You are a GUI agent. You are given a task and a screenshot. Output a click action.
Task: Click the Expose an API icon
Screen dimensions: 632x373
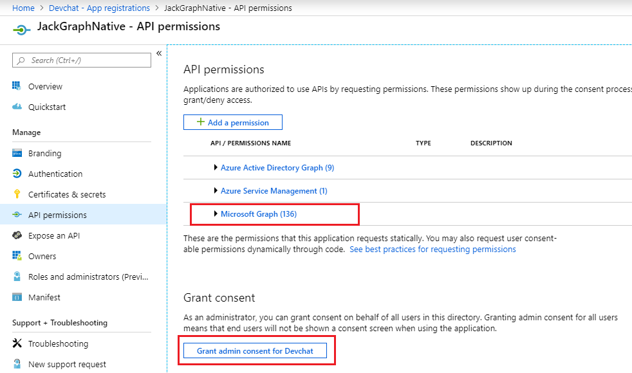(17, 235)
